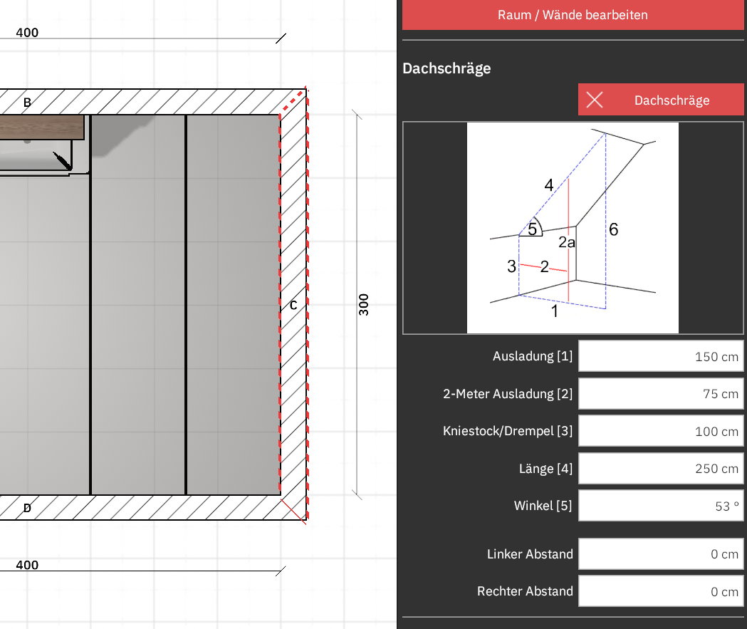Screen dimensions: 747x629
Task: Remove the Dachschräge with the X button
Action: pyautogui.click(x=661, y=100)
